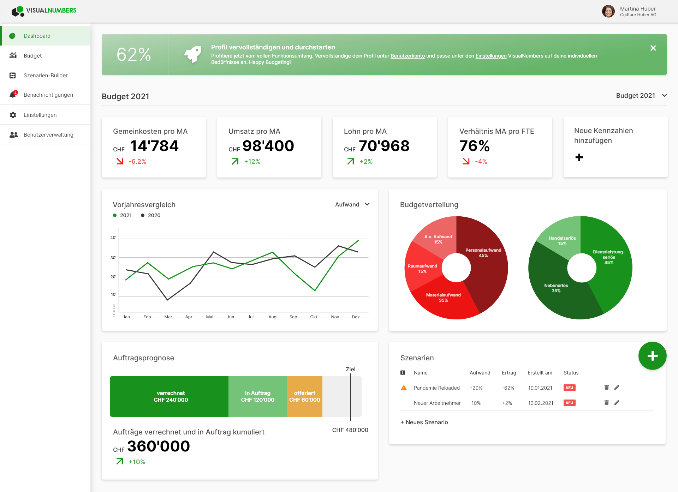678x492 pixels.
Task: Expand the Budget 2021 year dropdown
Action: tap(641, 95)
